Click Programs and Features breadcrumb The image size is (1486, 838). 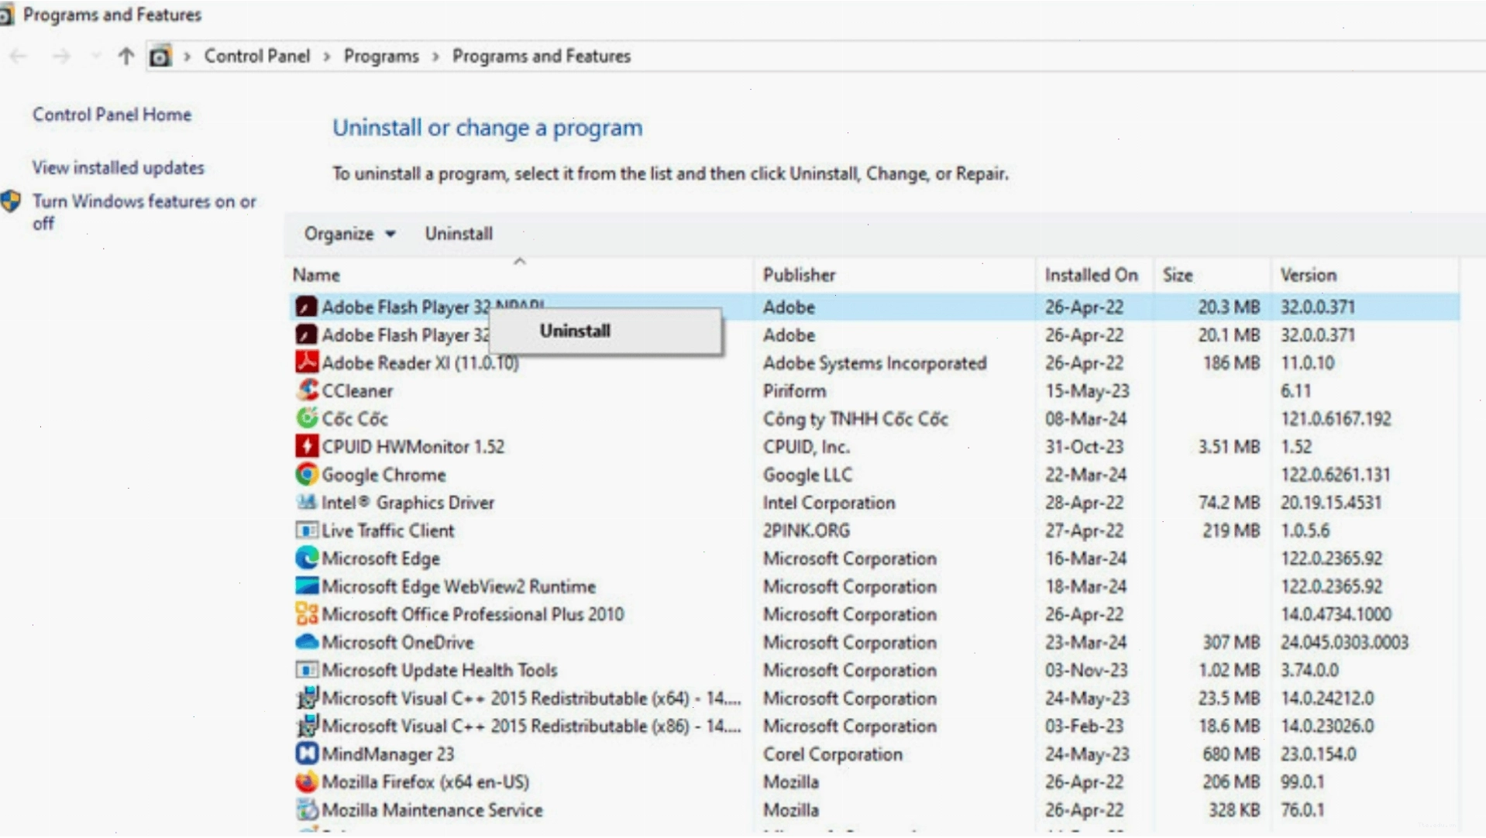(542, 57)
